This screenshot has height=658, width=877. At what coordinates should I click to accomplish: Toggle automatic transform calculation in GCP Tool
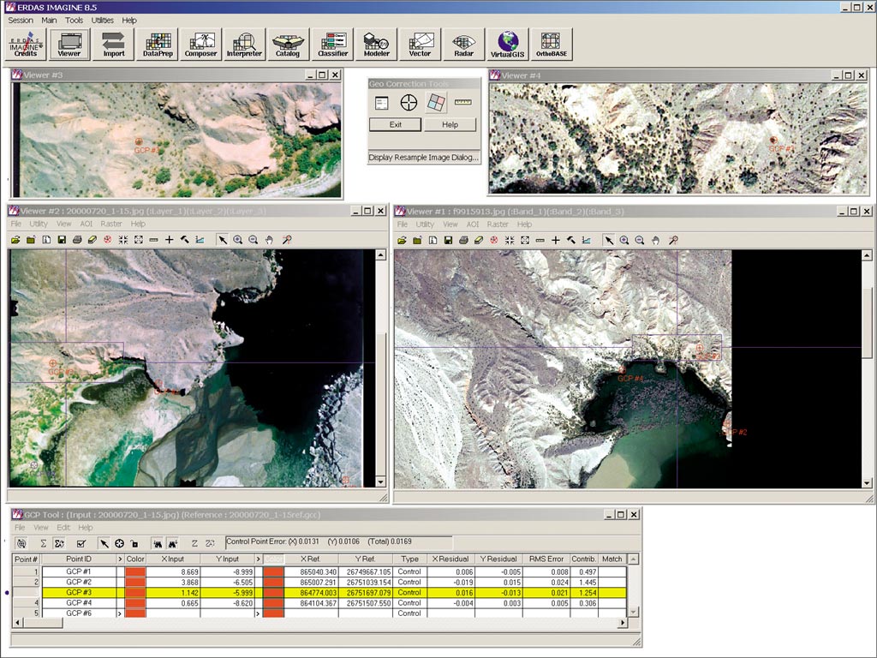[59, 543]
